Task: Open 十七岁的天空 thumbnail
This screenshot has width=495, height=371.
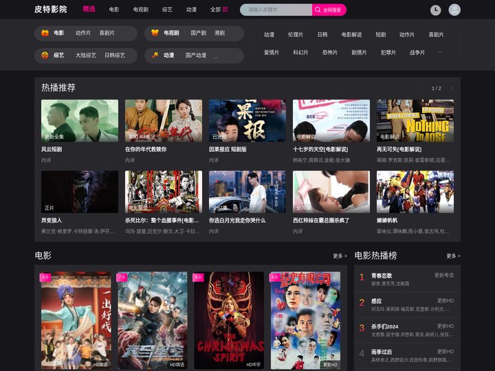Action: pyautogui.click(x=331, y=120)
